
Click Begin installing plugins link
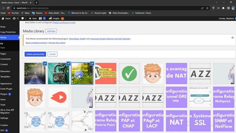(36, 43)
